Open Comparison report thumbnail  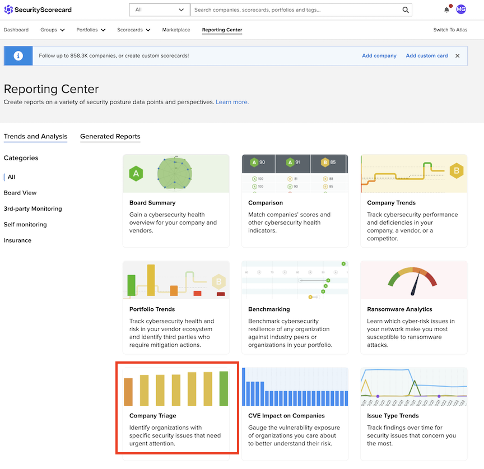tap(295, 174)
